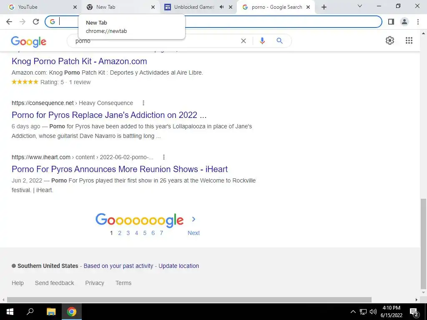This screenshot has width=427, height=320.
Task: Go to results page 3
Action: (x=128, y=233)
